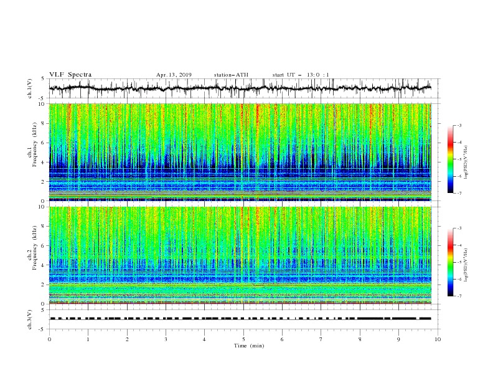Click the 'VLF Spectra' title text
The width and height of the screenshot is (493, 381).
70,75
